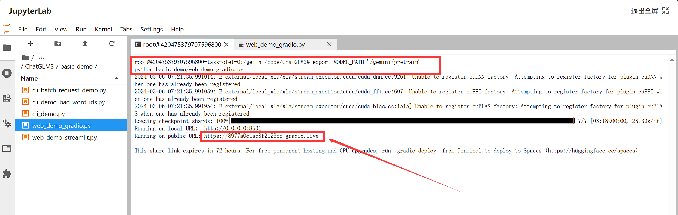Select cli_demo_bad_word_ids.py in file list
Viewport: 678px width, 215px height.
click(x=71, y=102)
